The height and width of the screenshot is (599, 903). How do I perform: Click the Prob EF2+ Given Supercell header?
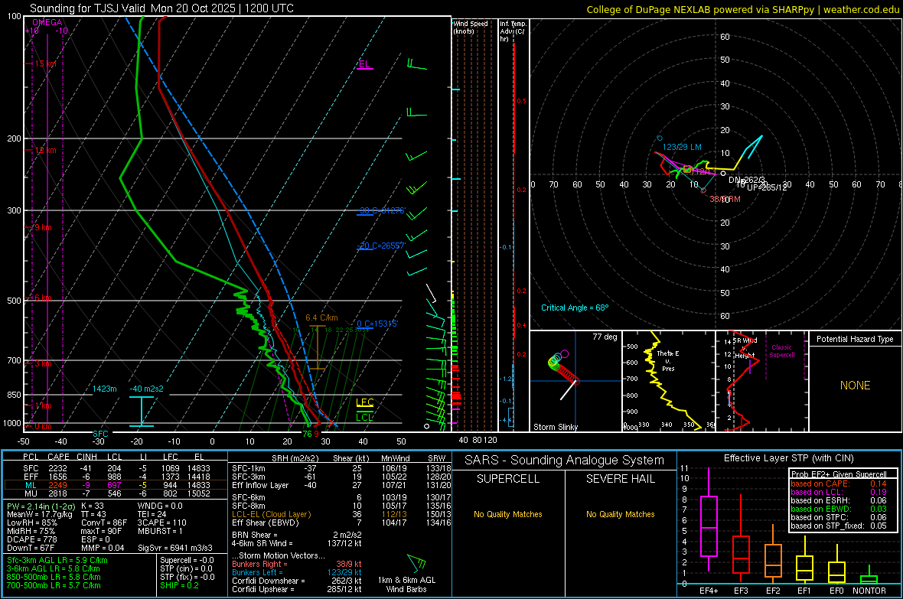click(839, 474)
